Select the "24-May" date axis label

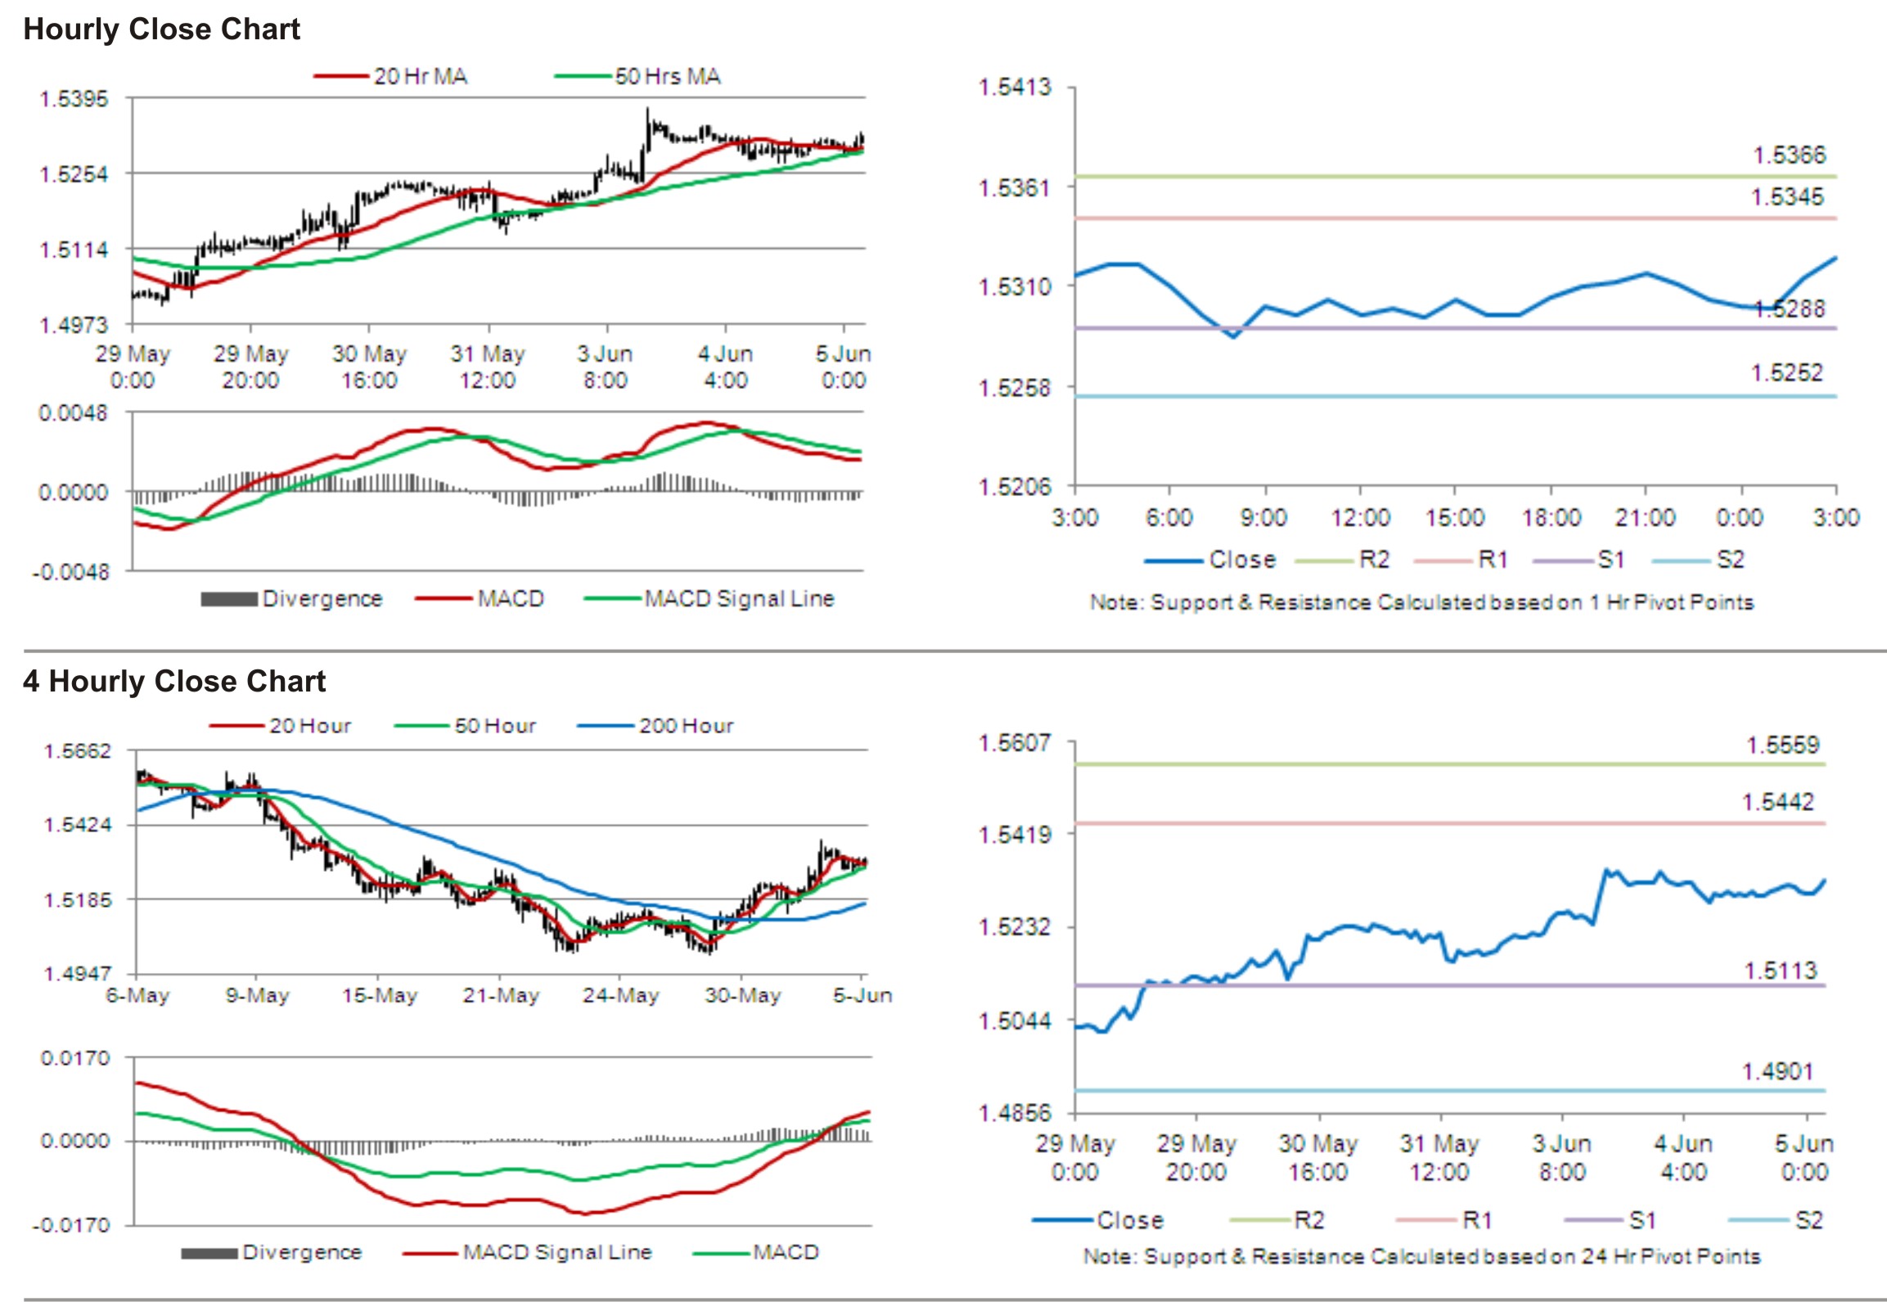(621, 996)
